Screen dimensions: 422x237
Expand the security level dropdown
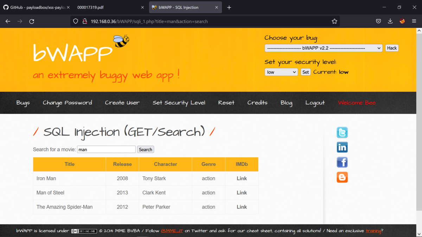[281, 72]
